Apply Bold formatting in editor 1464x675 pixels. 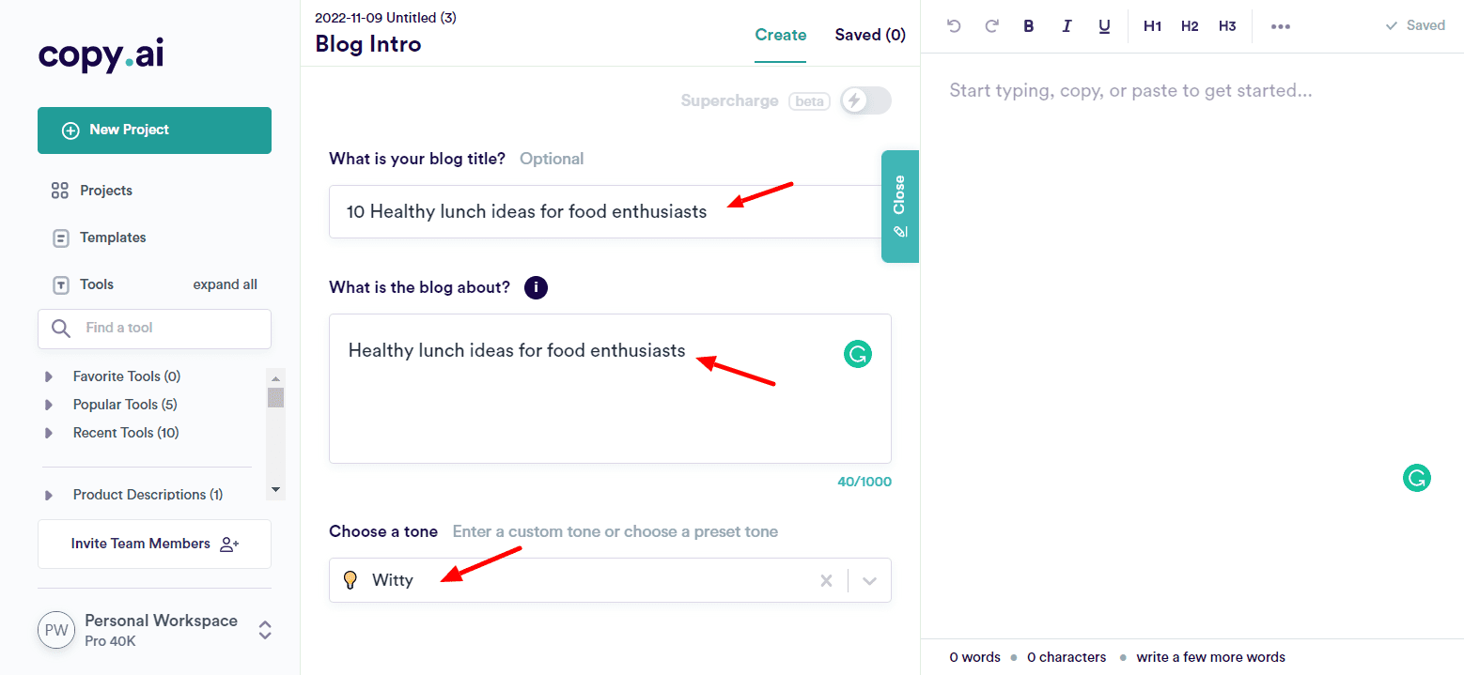click(x=1029, y=26)
